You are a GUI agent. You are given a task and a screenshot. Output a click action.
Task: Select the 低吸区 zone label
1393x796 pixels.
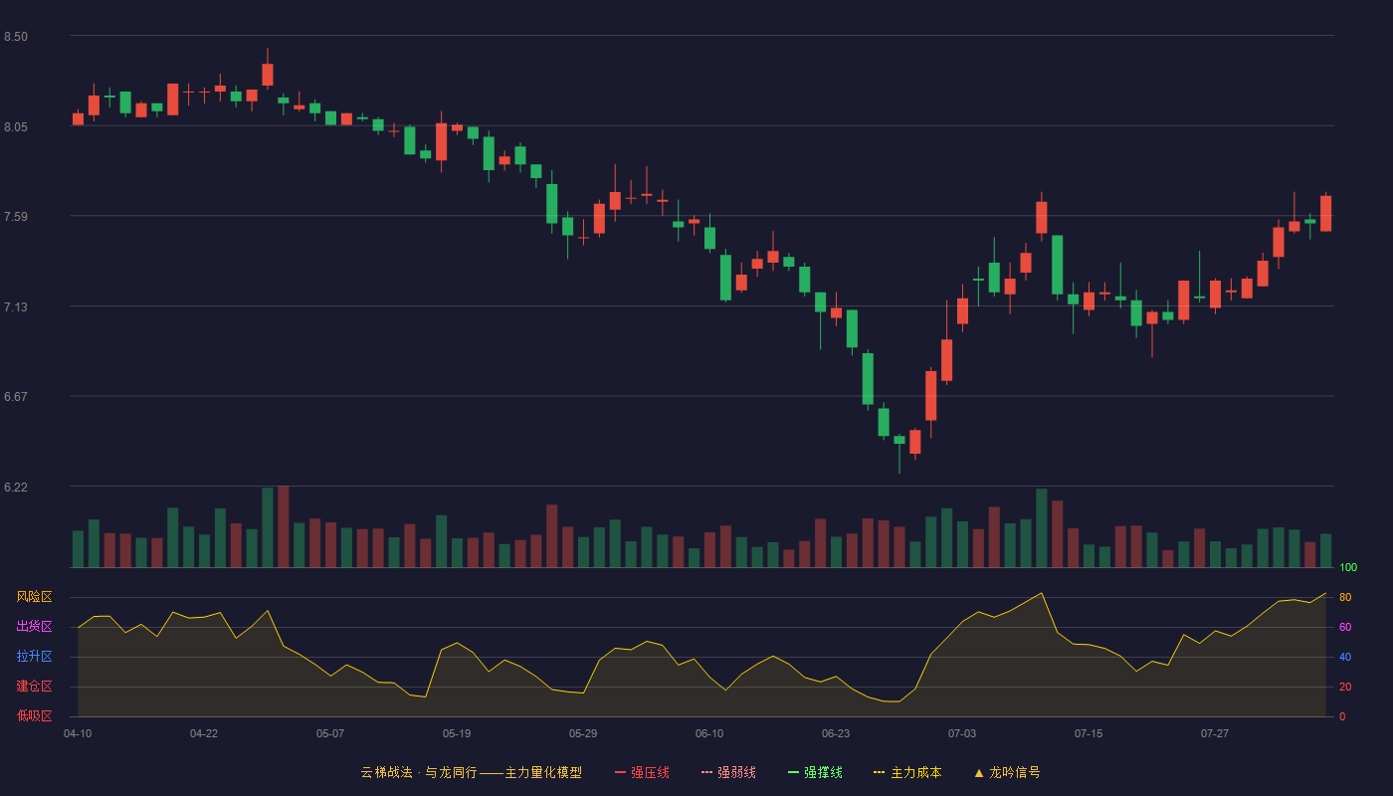[34, 715]
